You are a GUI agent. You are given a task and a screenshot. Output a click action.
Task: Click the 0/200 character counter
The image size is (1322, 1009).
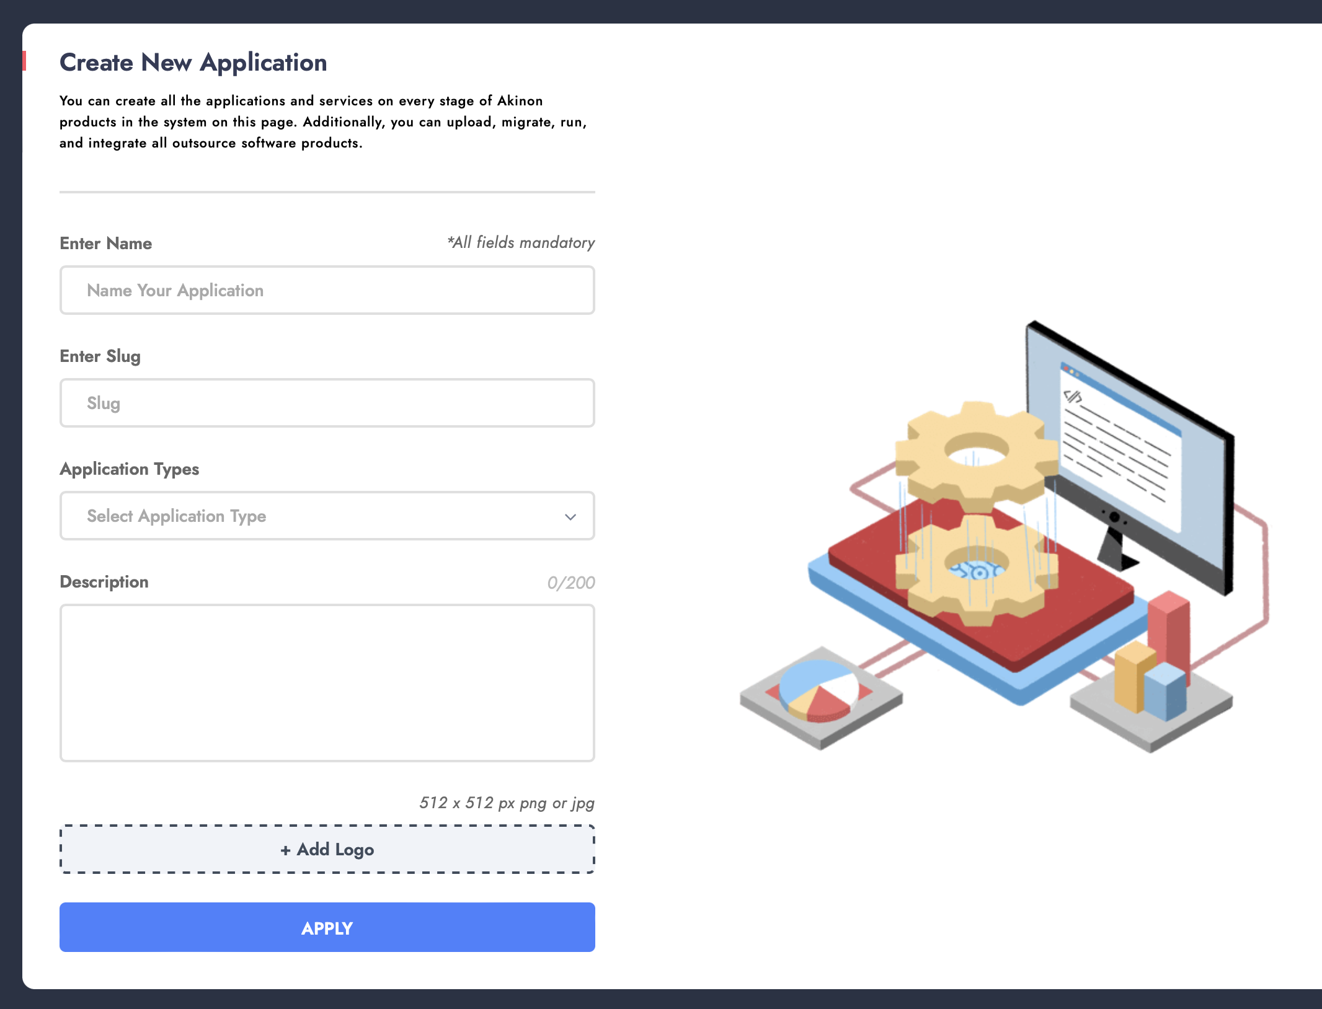click(x=571, y=583)
